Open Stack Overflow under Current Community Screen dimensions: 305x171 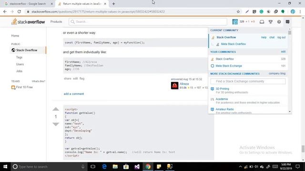click(226, 37)
